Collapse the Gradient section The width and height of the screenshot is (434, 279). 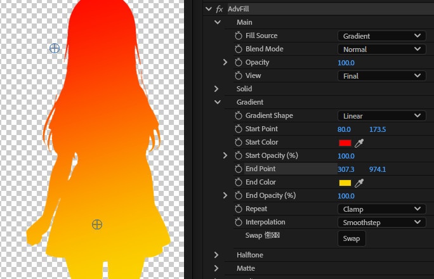click(218, 102)
